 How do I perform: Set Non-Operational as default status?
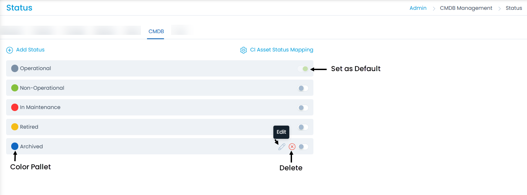[x=303, y=88]
